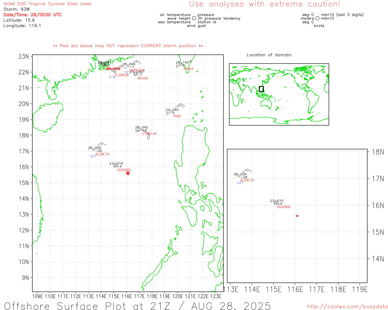
Task: Select the red storm position dot on main map
Action: 128,173
